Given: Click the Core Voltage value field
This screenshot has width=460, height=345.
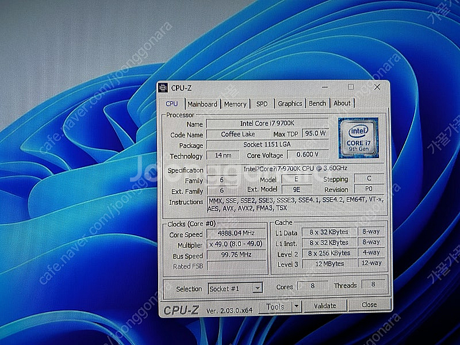Looking at the screenshot, I should tap(308, 155).
